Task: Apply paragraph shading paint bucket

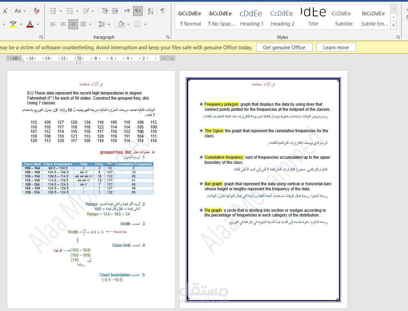Action: click(121, 24)
